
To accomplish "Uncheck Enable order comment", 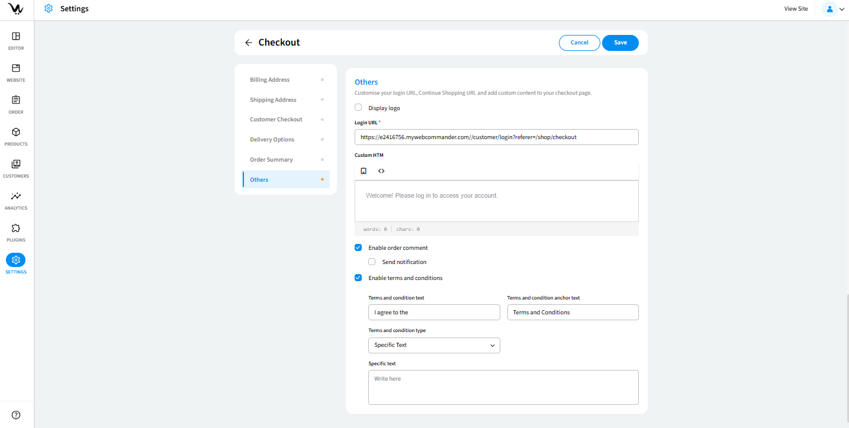I will coord(358,247).
